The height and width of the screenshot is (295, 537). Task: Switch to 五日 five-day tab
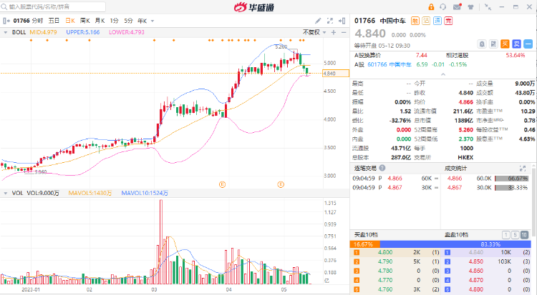click(54, 21)
